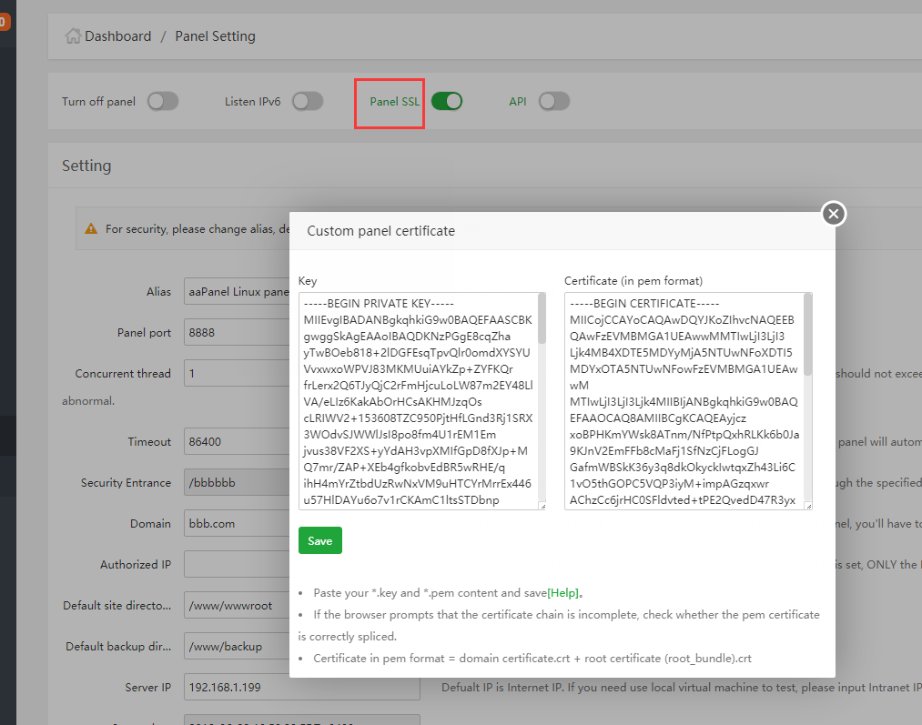Toggle the Turn off panel switch
This screenshot has height=725, width=922.
[163, 102]
